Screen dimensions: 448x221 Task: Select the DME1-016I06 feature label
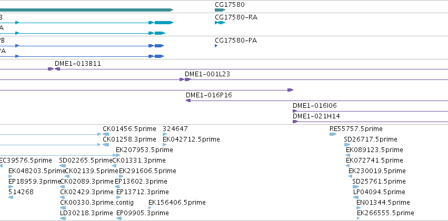[315, 106]
